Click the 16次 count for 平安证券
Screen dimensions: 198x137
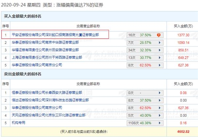[x=132, y=35]
